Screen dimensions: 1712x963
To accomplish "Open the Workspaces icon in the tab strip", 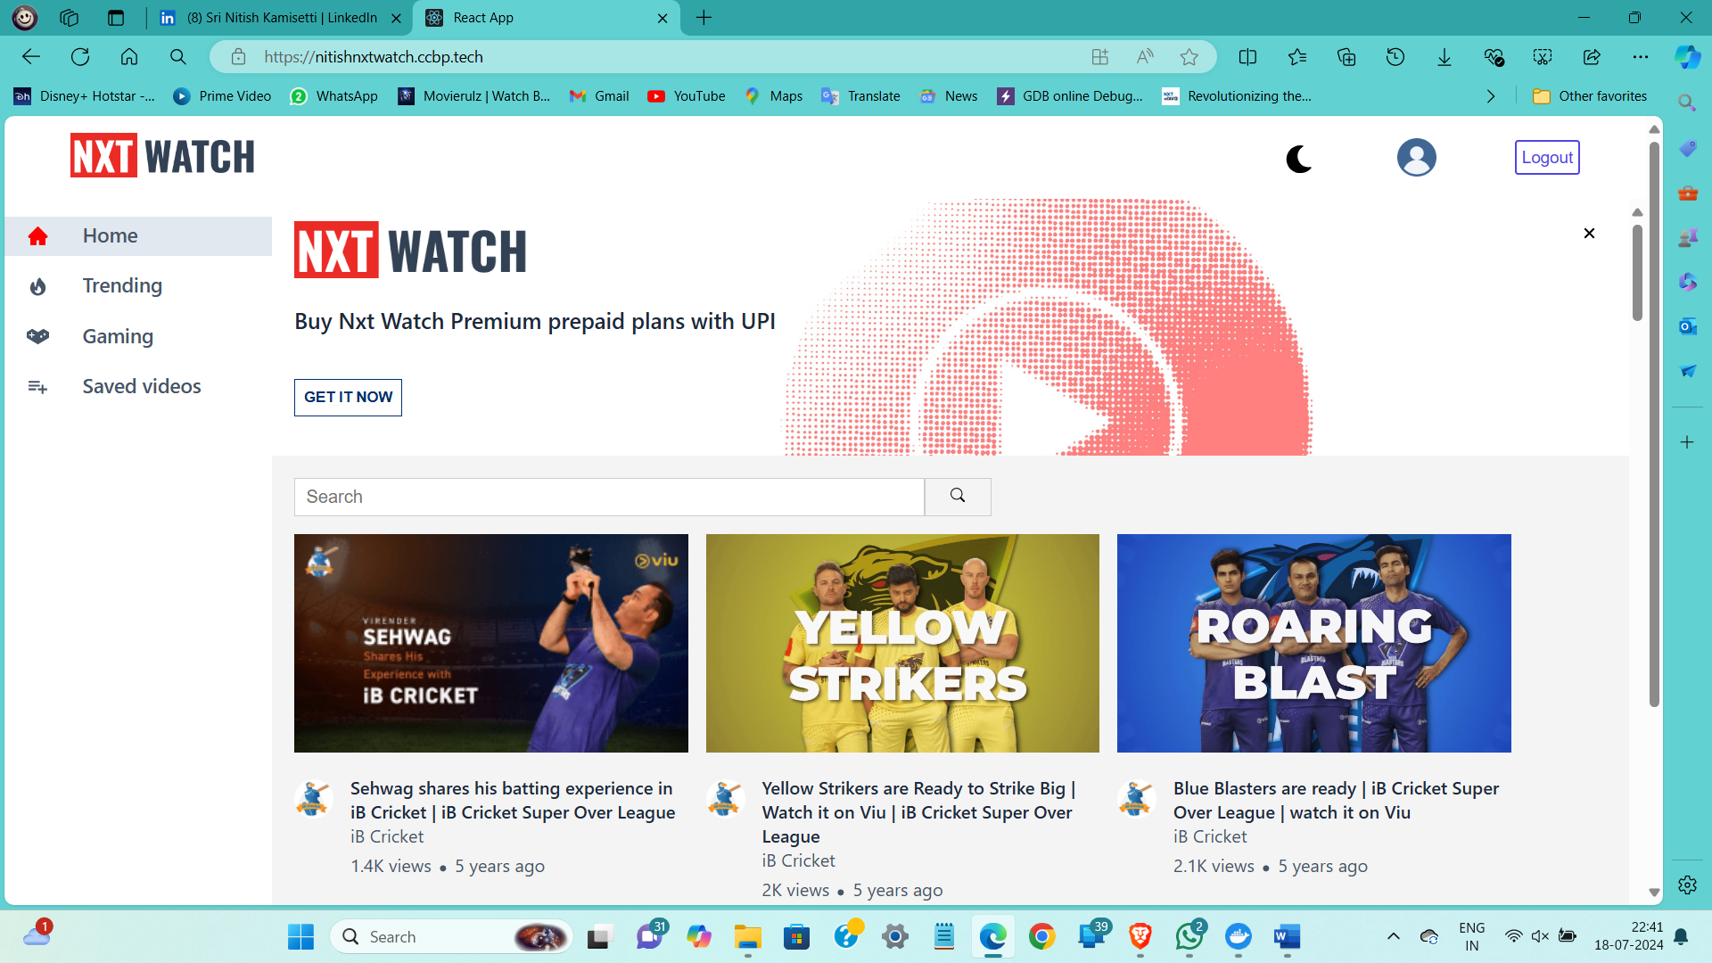I will [x=70, y=18].
